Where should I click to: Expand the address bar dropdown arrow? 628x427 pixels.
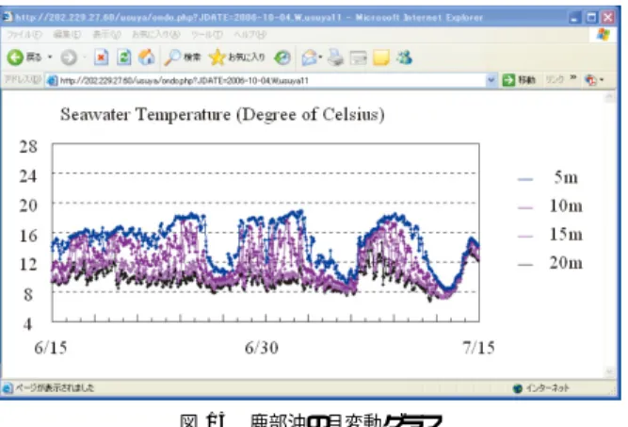click(491, 80)
